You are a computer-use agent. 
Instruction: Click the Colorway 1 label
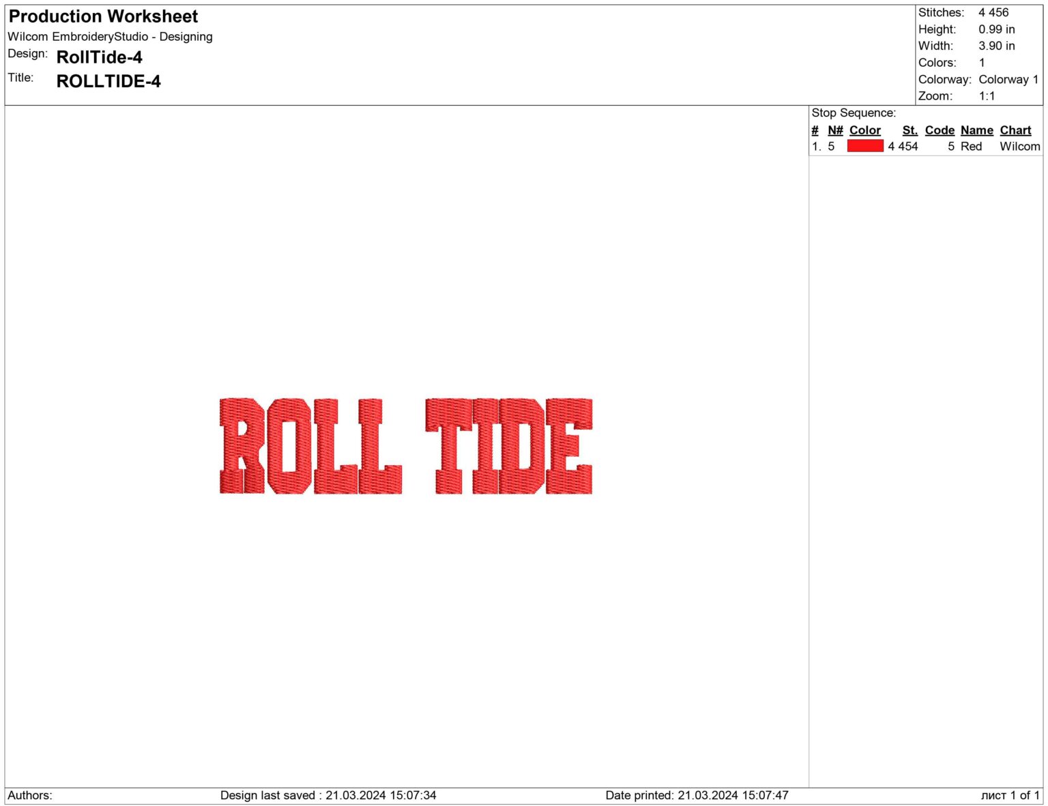click(1008, 79)
